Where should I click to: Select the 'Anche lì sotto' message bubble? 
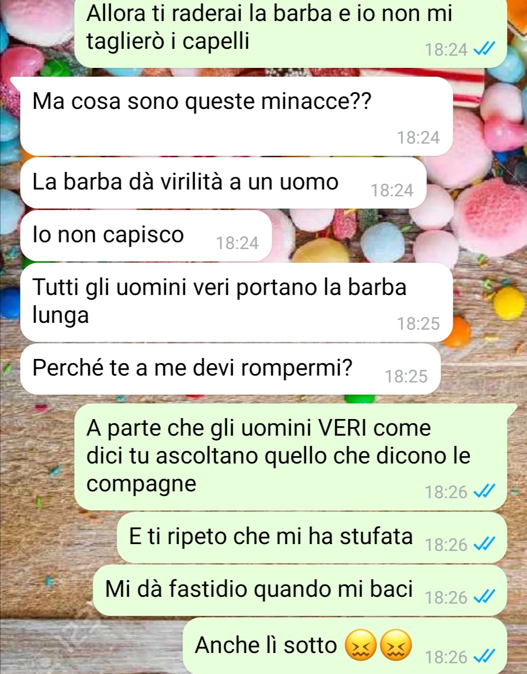click(345, 646)
